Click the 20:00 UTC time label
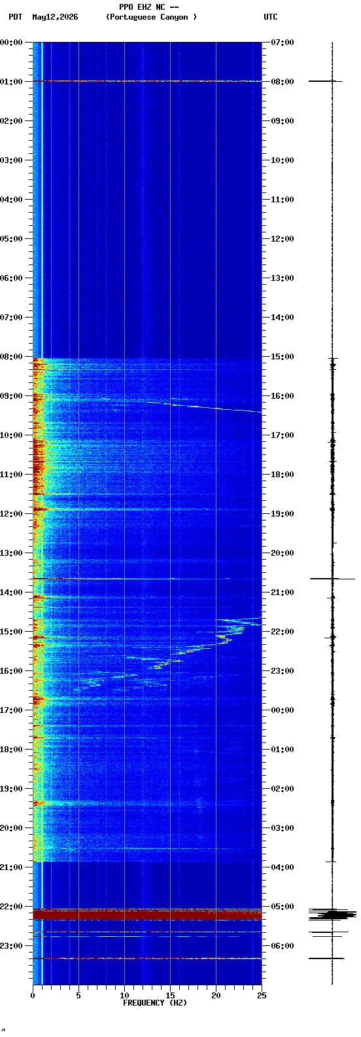361x1037 pixels. pyautogui.click(x=283, y=553)
